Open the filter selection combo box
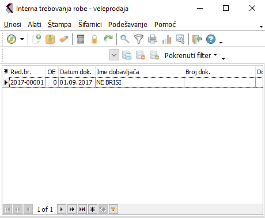265x218 pixels. coord(114,55)
